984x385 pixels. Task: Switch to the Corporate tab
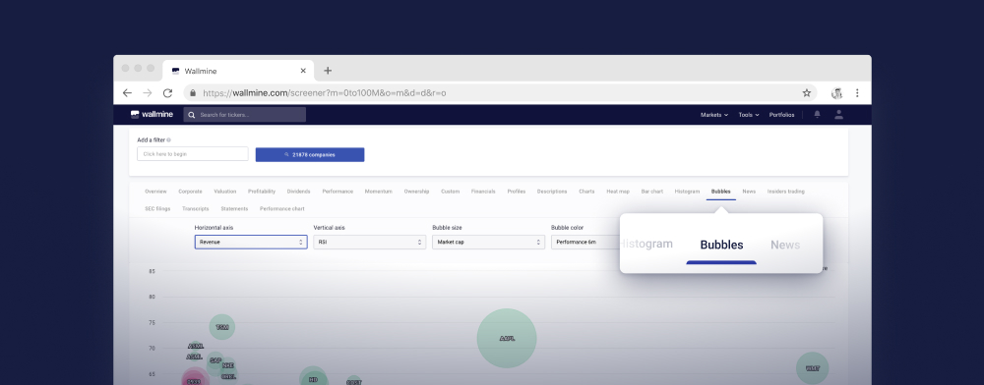tap(190, 192)
